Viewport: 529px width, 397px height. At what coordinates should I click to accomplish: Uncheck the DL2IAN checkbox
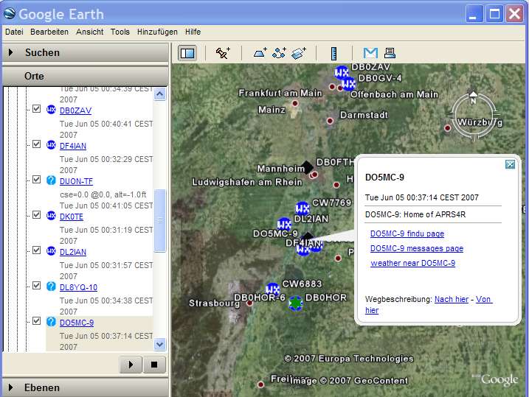(x=36, y=250)
